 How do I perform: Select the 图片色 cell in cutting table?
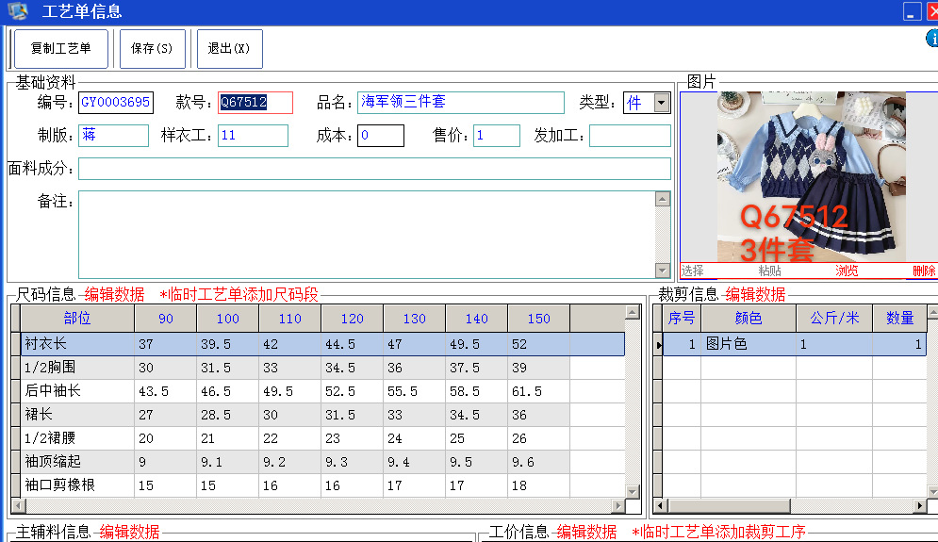(749, 344)
